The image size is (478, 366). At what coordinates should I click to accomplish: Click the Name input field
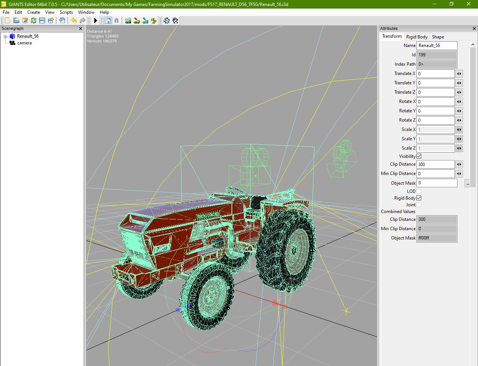pyautogui.click(x=437, y=46)
